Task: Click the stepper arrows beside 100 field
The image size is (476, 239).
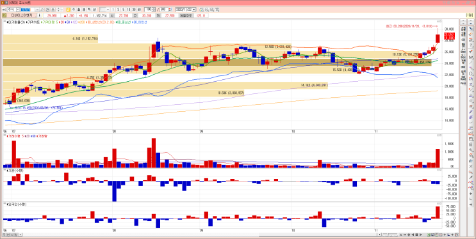Action: pos(154,10)
